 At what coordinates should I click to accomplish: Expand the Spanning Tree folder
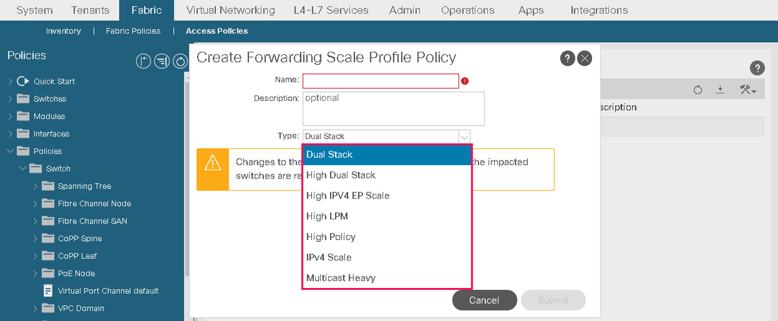click(x=35, y=186)
